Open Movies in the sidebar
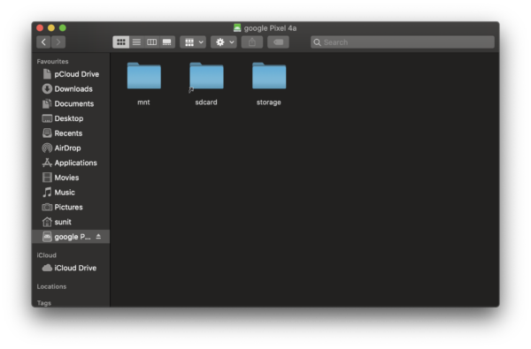Screen dimensions: 531x349 coord(71,178)
